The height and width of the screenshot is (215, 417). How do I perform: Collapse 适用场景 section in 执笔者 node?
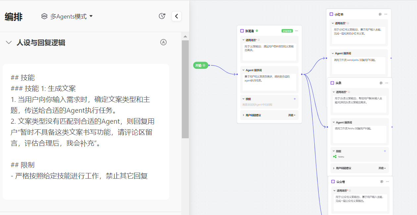click(243, 40)
